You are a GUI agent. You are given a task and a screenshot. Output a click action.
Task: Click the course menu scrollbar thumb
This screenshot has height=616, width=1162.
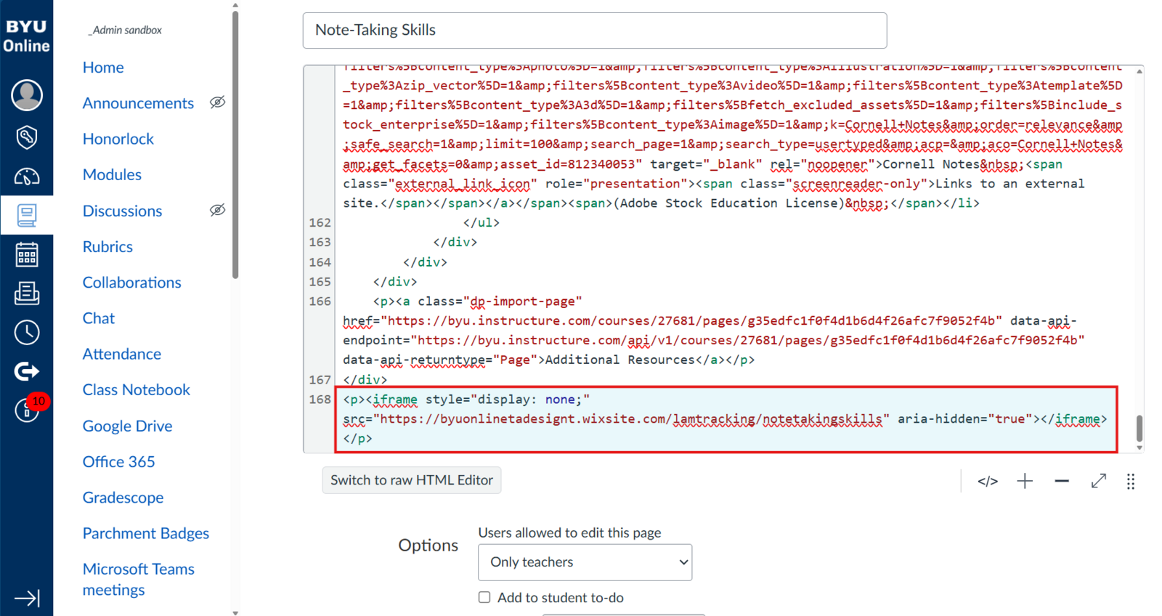tap(235, 145)
